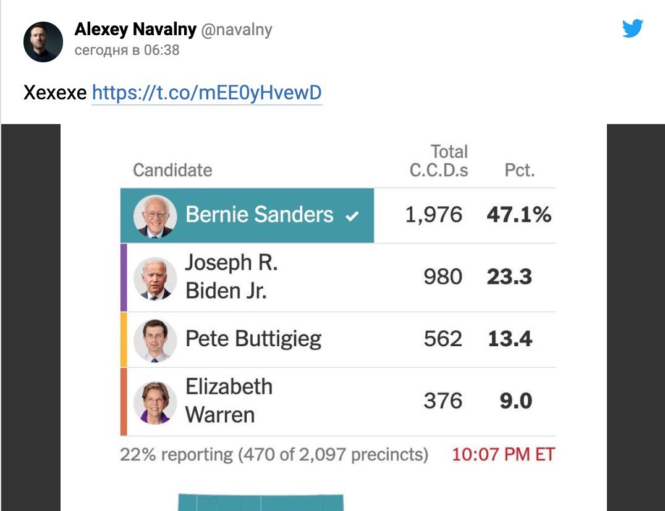This screenshot has width=665, height=511.
Task: Click the winner checkmark beside Bernie Sanders
Action: pos(352,217)
